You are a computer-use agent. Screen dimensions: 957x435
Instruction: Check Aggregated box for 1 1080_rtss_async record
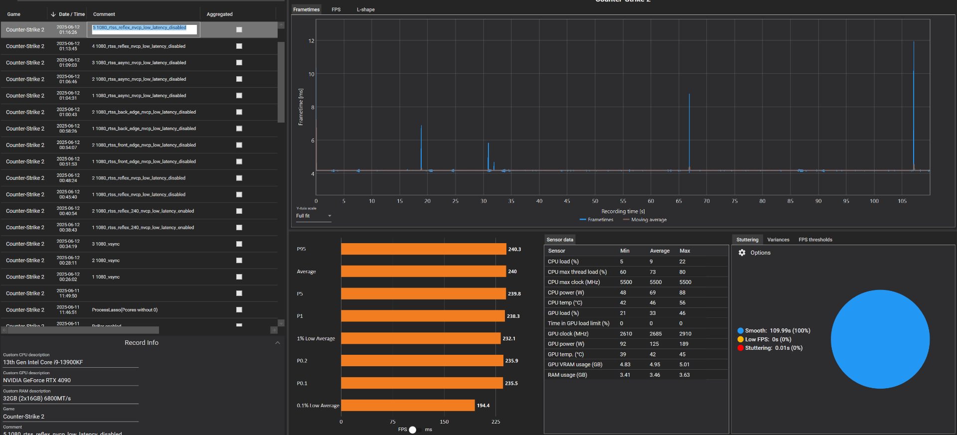tap(239, 96)
